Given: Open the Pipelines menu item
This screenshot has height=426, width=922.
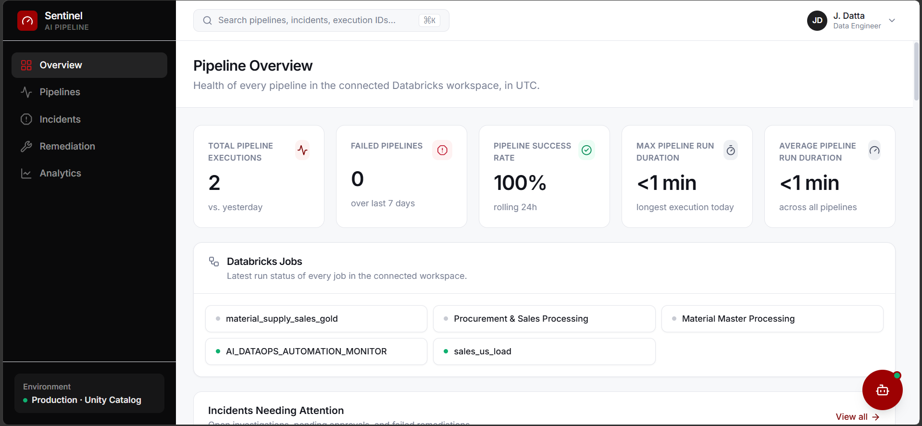Looking at the screenshot, I should point(89,92).
